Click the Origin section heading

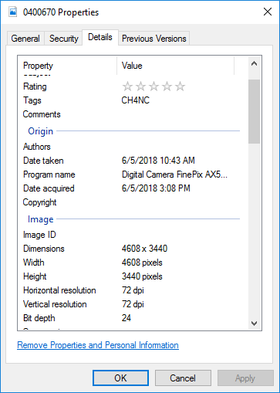coord(40,131)
